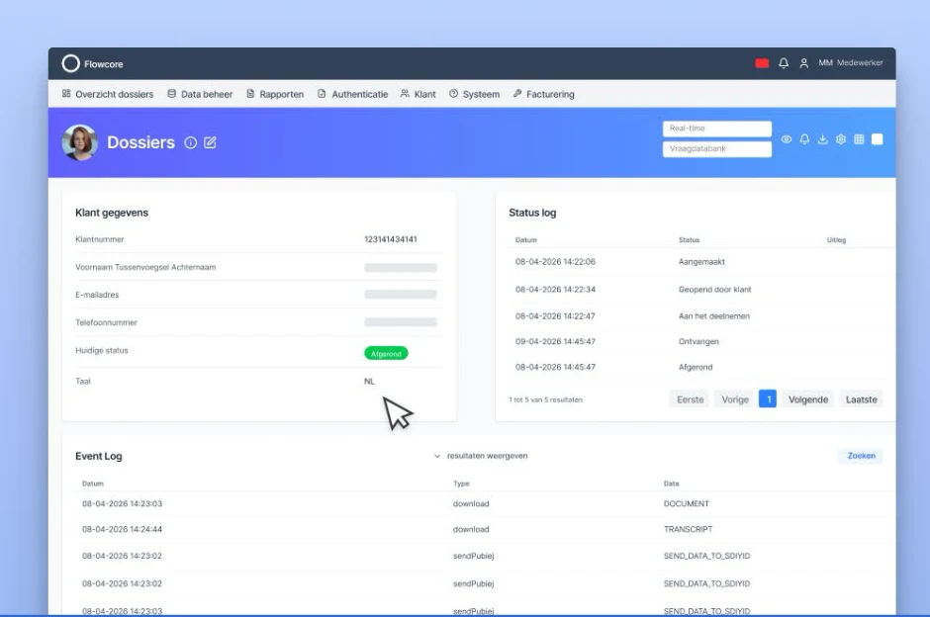Click the Vraagdatabank input field
Screen dimensions: 930x617
coord(717,148)
